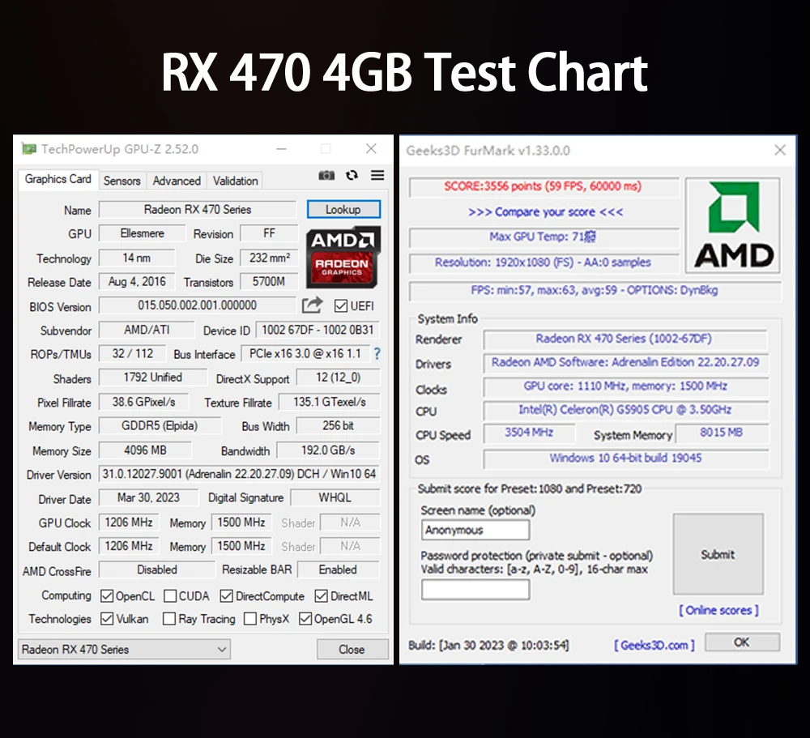Click the Memory Type GDDR5 (Elpida) value

pos(160,425)
